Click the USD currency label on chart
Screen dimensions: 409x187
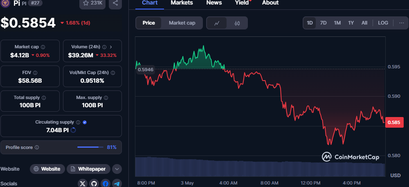[396, 176]
